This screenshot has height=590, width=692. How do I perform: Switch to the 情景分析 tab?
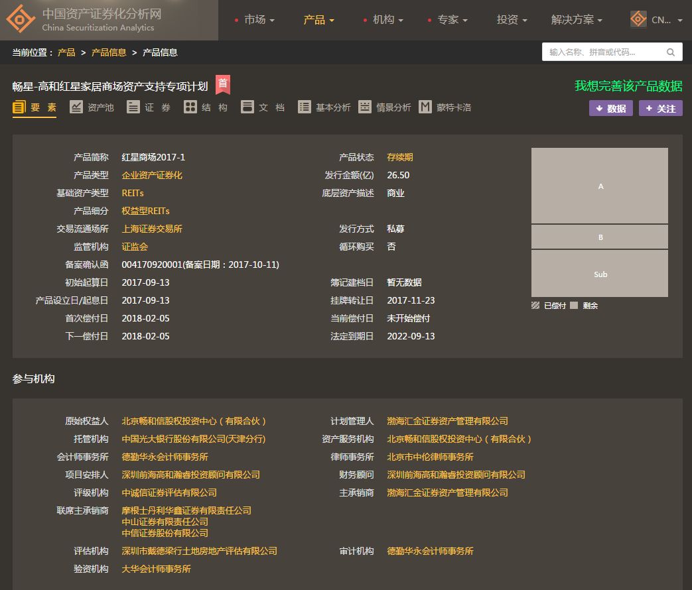coord(385,107)
